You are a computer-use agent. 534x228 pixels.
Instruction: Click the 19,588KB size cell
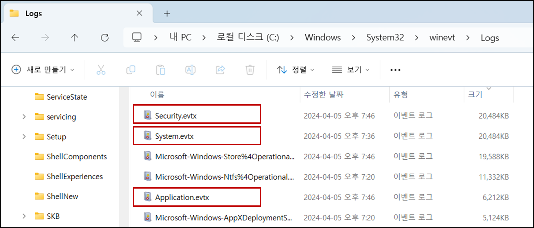[x=494, y=157]
